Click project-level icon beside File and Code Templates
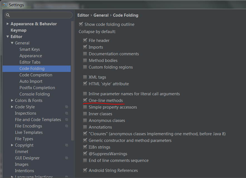Viewport: 246px width, 178px height. (67, 120)
